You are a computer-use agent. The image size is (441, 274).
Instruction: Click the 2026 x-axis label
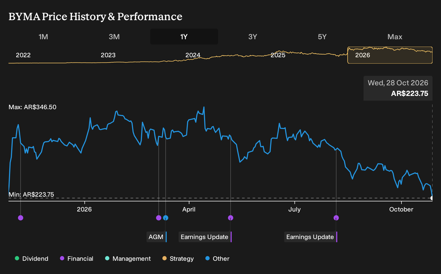[84, 209]
